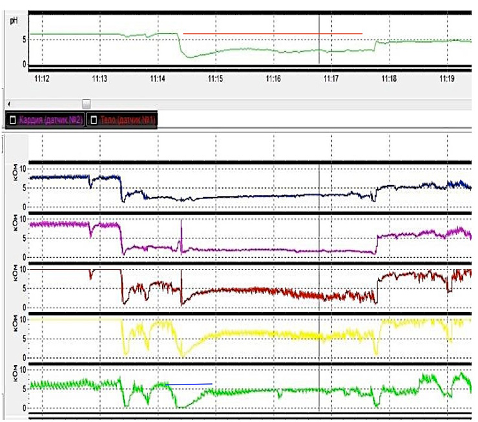Toggle the Кардия (датчик №2) checkbox

click(13, 120)
